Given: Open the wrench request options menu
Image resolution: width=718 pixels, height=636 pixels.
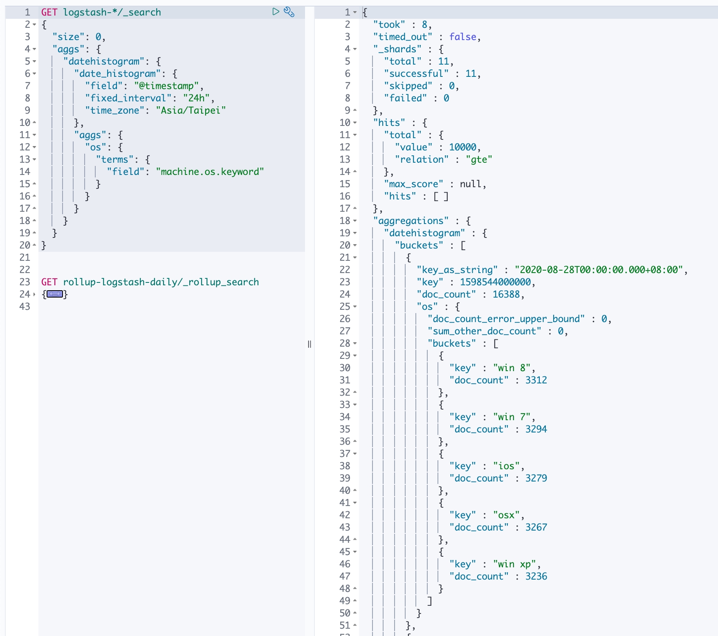Looking at the screenshot, I should pos(289,12).
